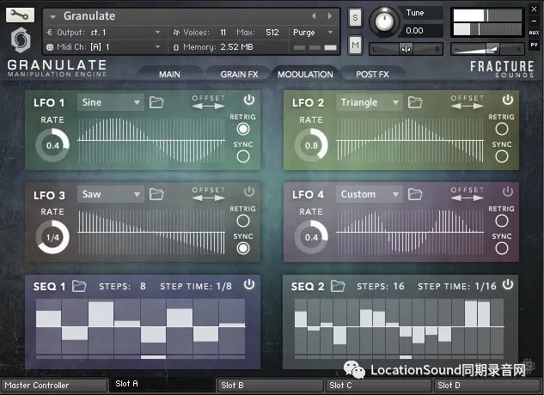Toggle LFO 4 RETRIG radio button
The width and height of the screenshot is (544, 395).
pyautogui.click(x=502, y=221)
